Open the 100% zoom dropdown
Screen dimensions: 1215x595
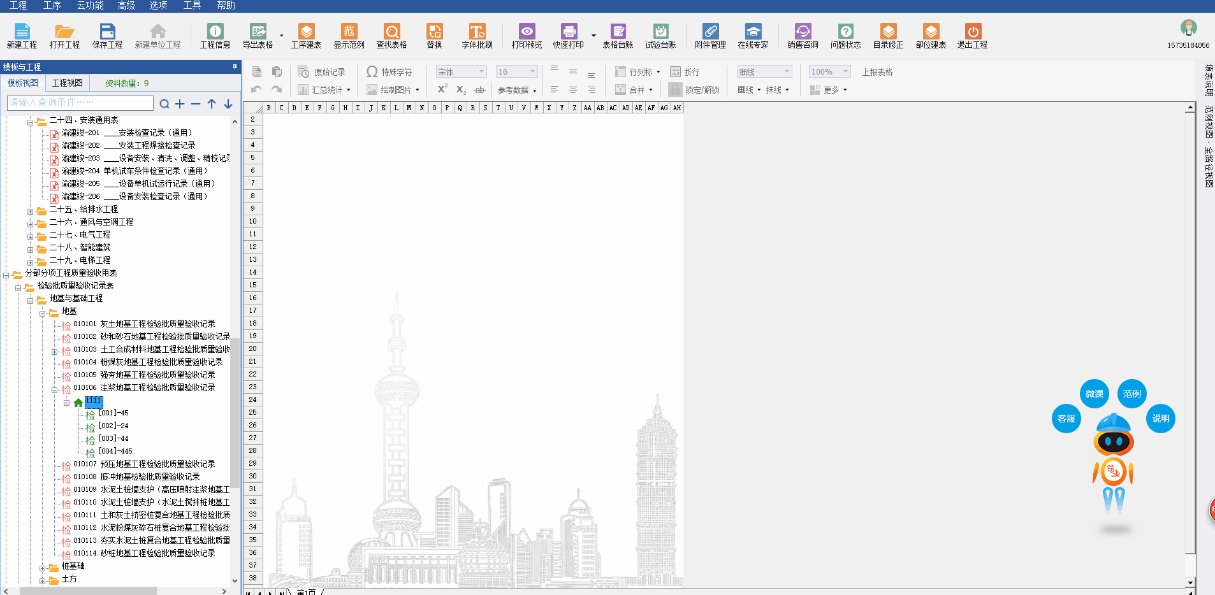(x=829, y=72)
